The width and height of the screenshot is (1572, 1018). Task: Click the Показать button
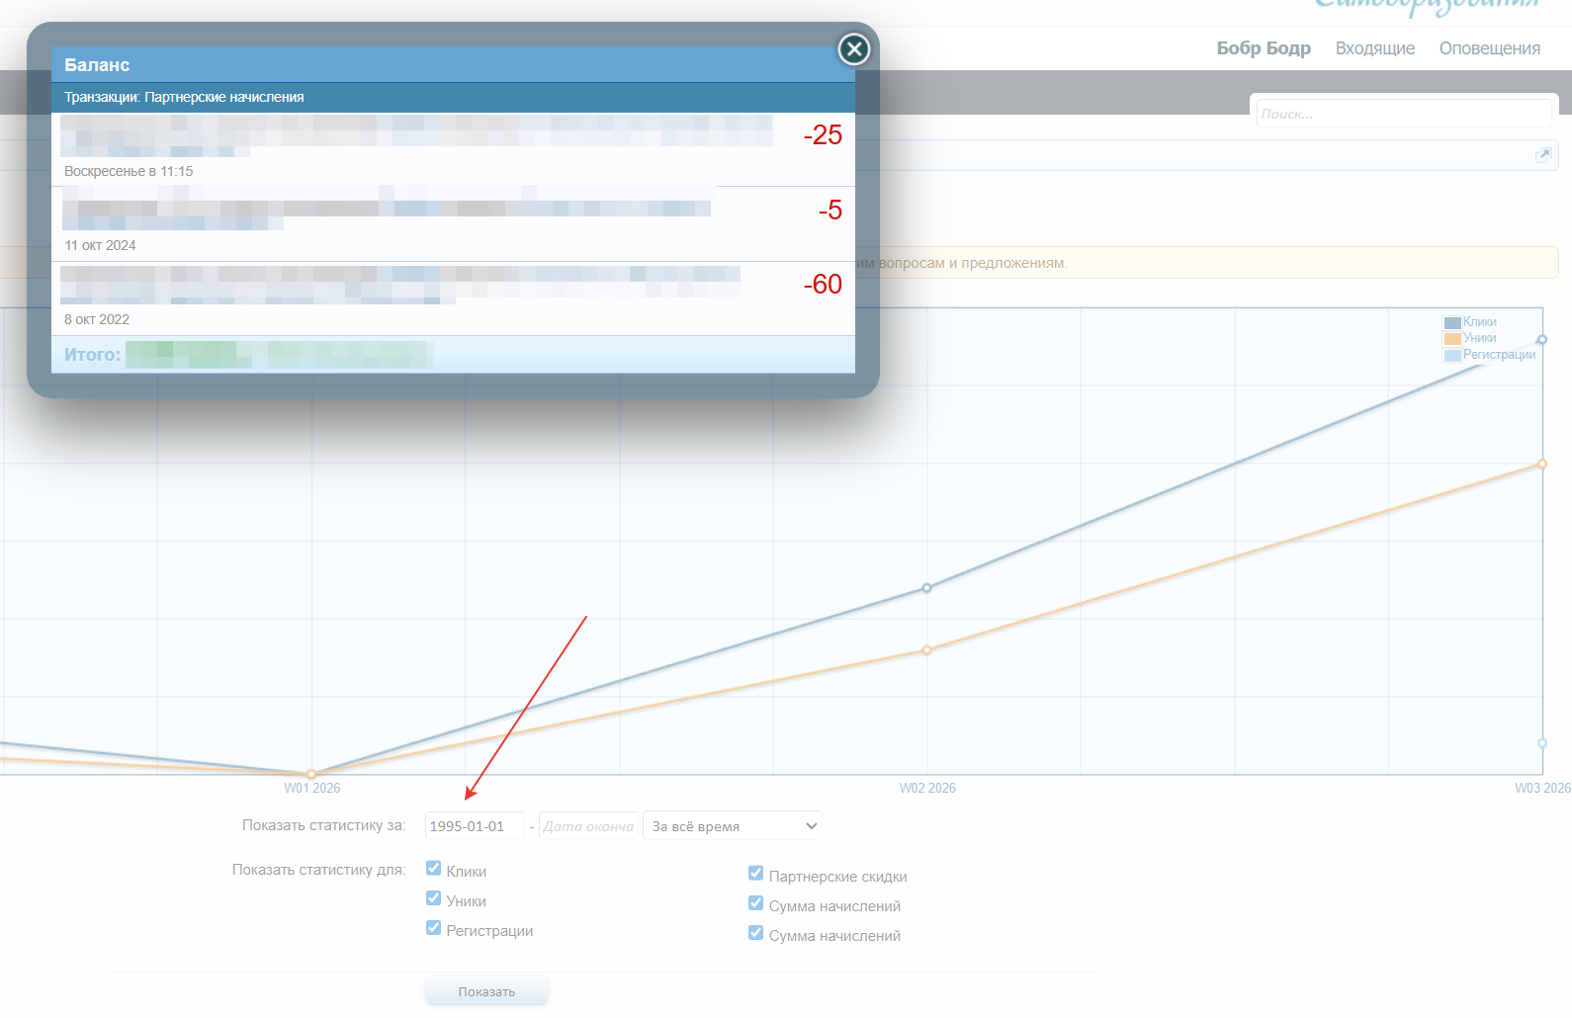pyautogui.click(x=486, y=991)
